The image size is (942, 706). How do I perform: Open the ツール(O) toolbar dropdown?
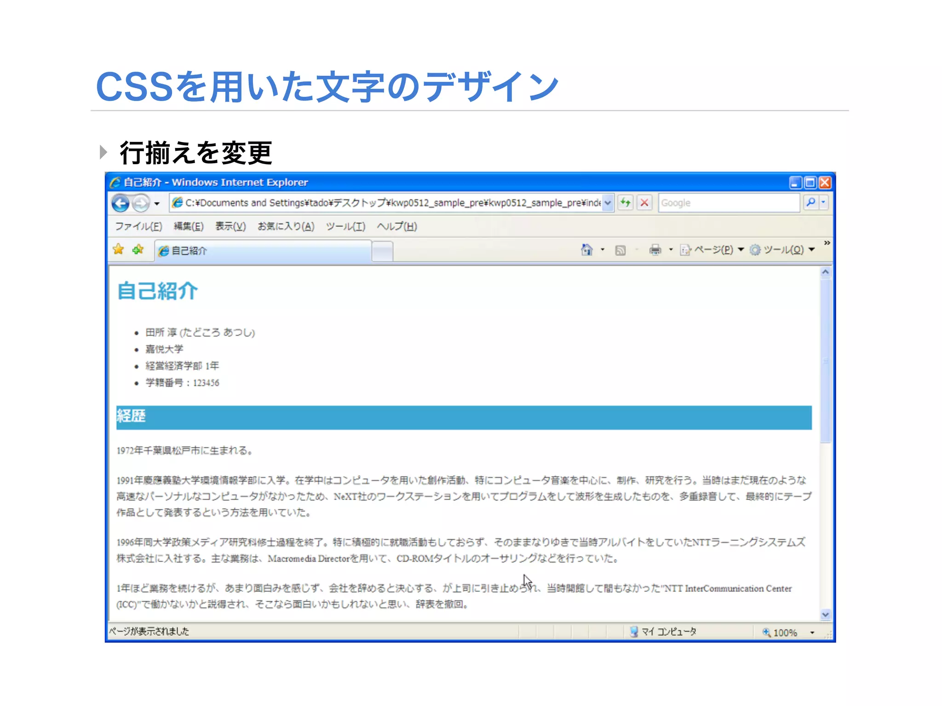pos(783,250)
